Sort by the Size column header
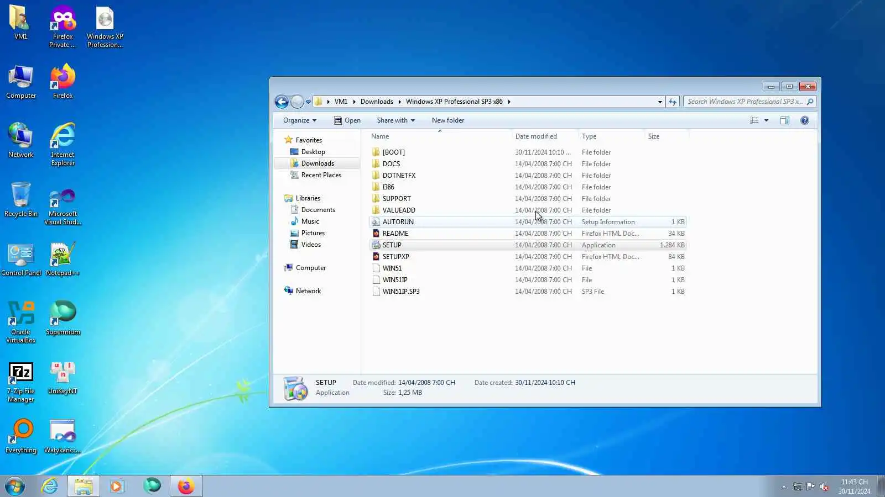 [667, 136]
